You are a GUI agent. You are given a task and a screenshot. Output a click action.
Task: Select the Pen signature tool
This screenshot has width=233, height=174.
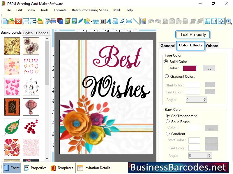[x=80, y=21]
